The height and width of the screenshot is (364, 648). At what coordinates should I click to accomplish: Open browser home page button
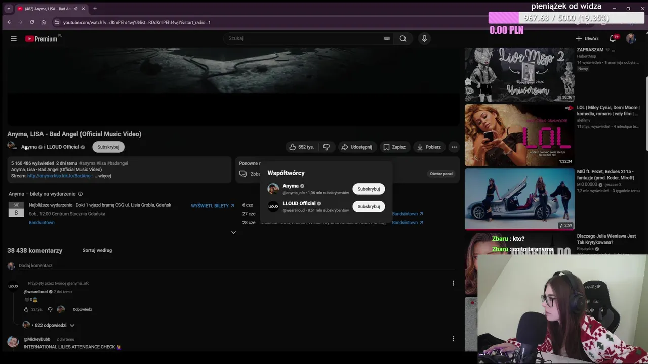pyautogui.click(x=44, y=22)
